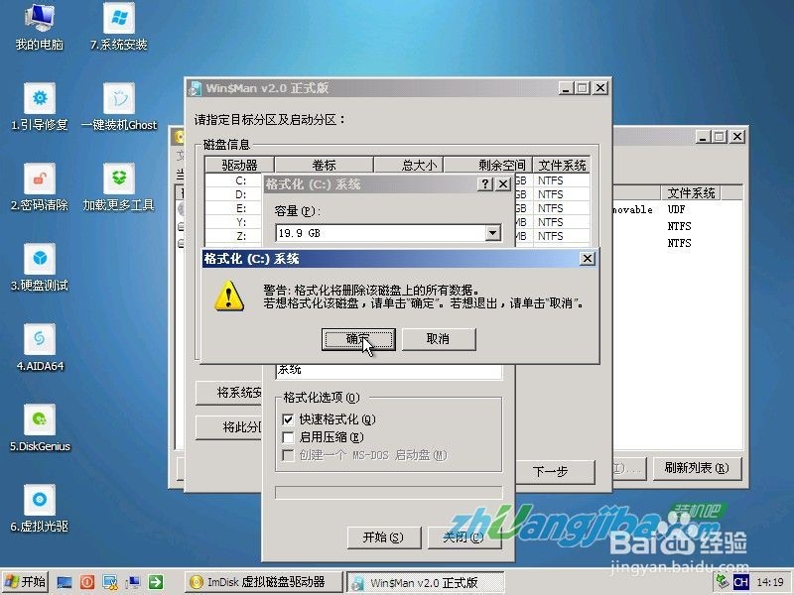Viewport: 794px width, 595px height.
Task: Open the 5.DiskGenius shortcut
Action: click(x=40, y=428)
